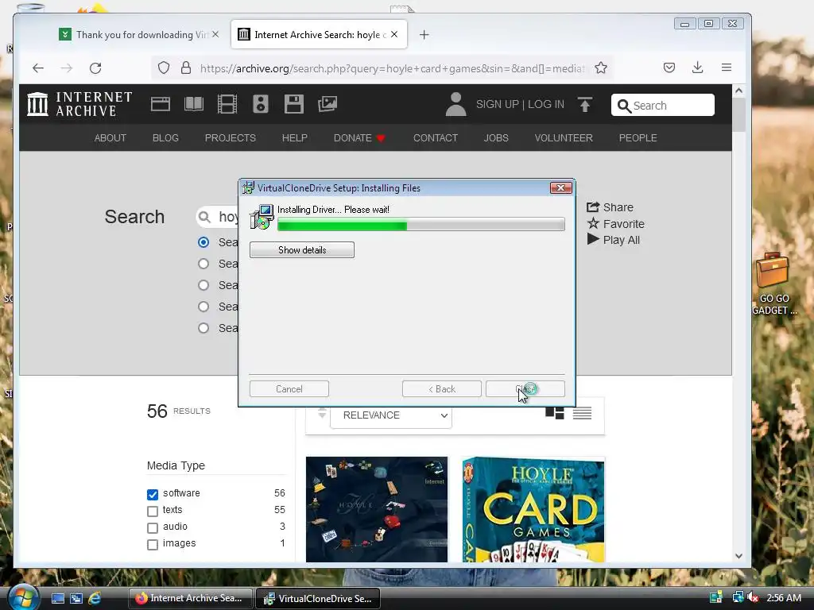Close the Internet Archive Search tab
Image resolution: width=814 pixels, height=610 pixels.
coord(394,34)
